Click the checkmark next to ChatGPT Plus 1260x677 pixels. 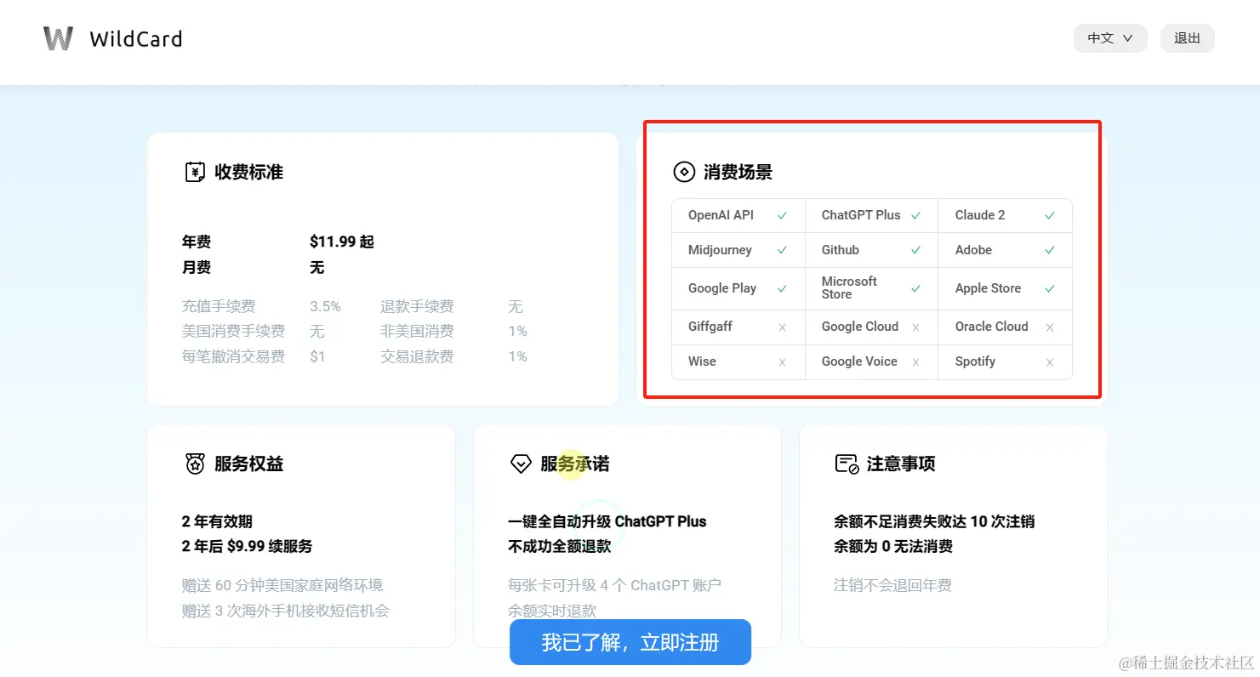coord(915,216)
